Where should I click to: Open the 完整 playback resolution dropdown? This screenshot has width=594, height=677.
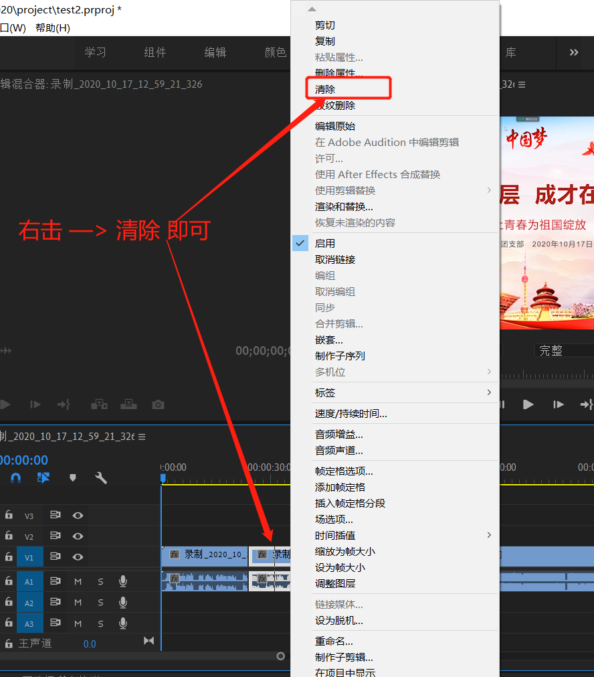pos(562,350)
